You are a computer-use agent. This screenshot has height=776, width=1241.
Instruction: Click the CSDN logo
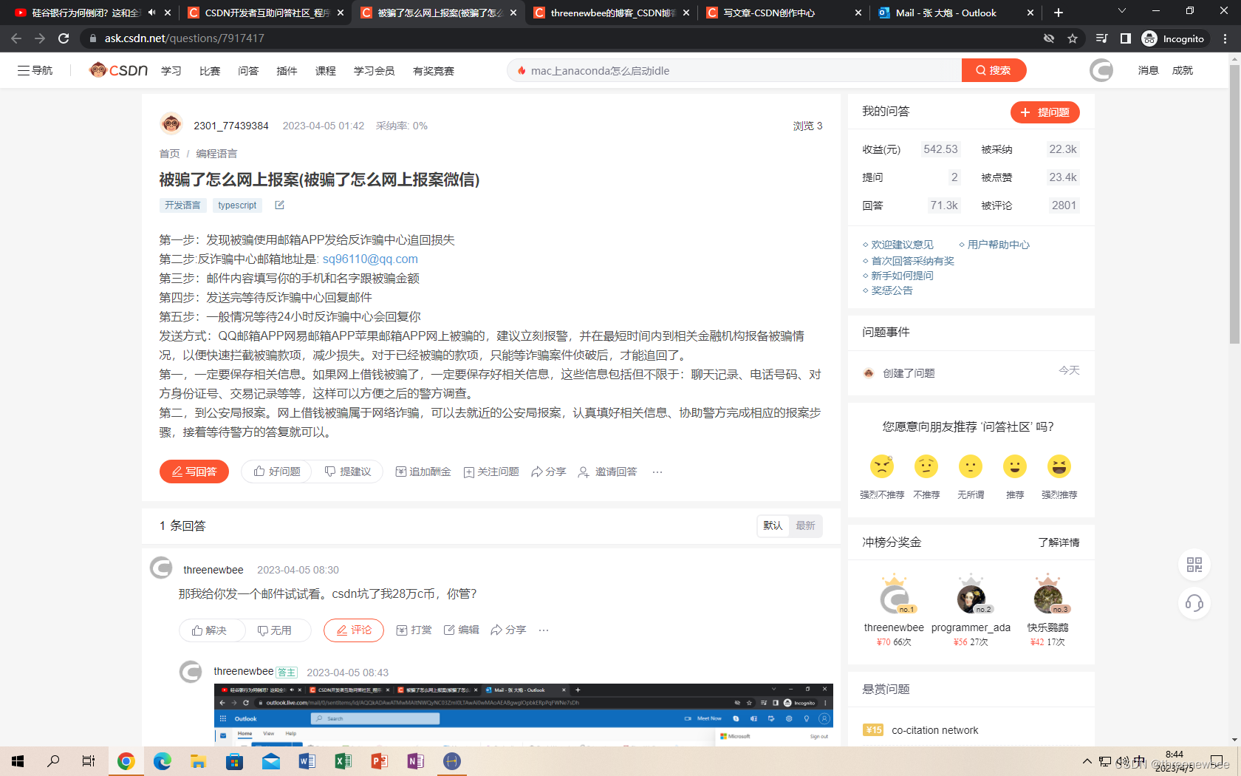[x=118, y=70]
